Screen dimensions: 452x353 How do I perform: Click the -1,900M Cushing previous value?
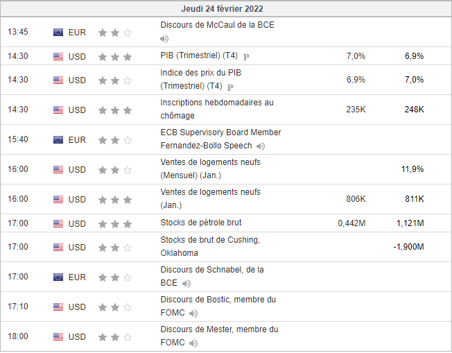click(408, 247)
